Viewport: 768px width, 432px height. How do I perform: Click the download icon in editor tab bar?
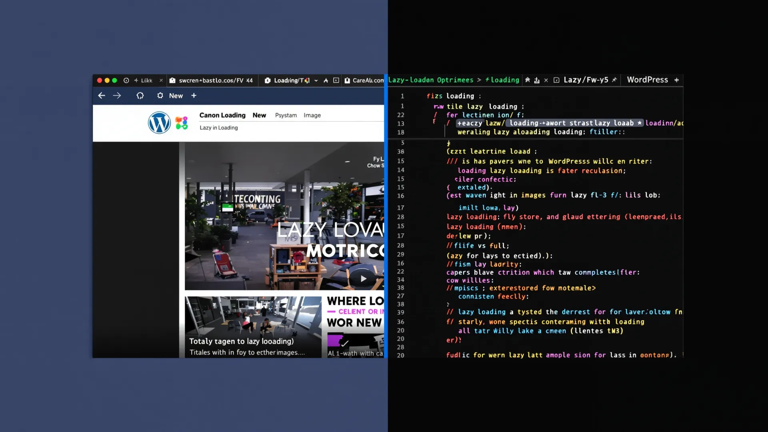(537, 80)
